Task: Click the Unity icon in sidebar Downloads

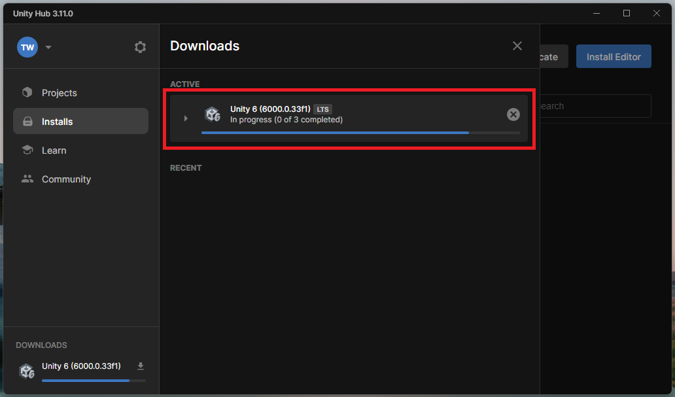Action: point(27,371)
